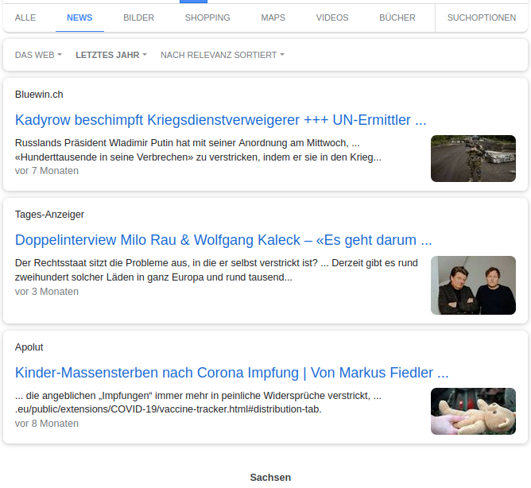Image resolution: width=531 pixels, height=488 pixels.
Task: Click the Tages-Anzeiger source label
Action: coord(49,215)
